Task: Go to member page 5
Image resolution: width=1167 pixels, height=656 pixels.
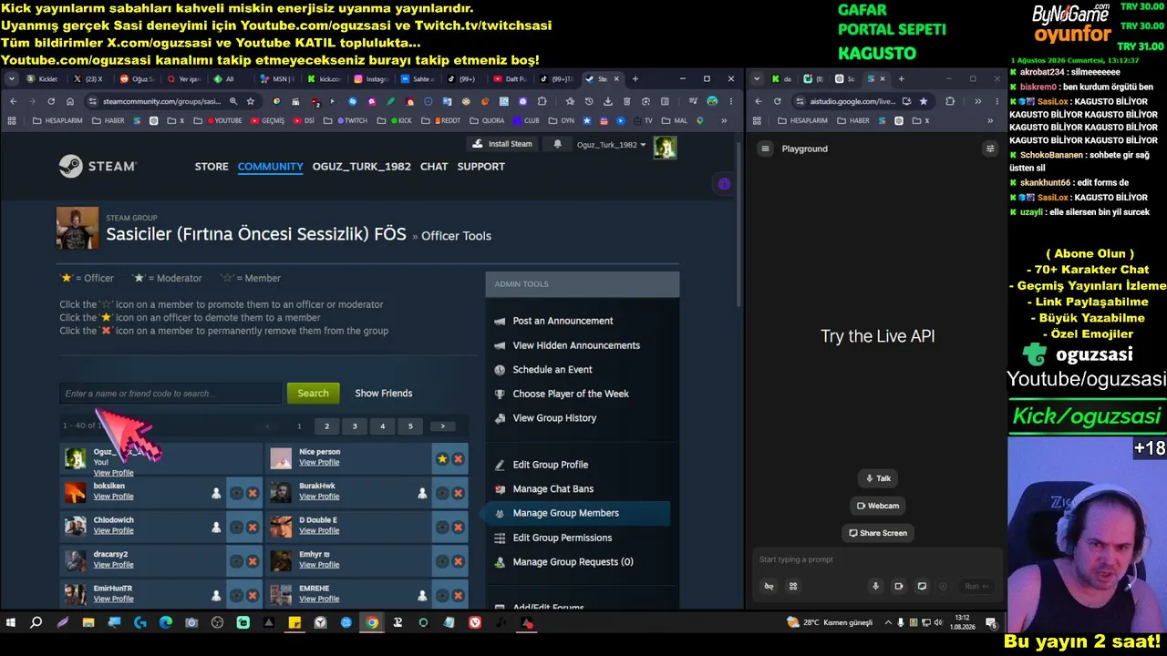Action: (x=410, y=425)
